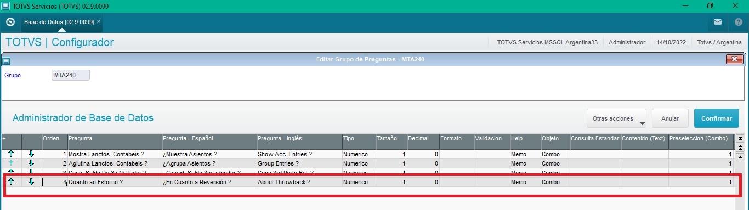
Task: Open the messages envelope icon
Action: click(718, 22)
